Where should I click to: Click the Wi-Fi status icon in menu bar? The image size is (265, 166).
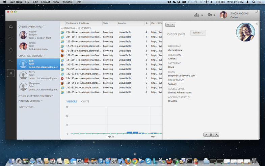coord(206,2)
